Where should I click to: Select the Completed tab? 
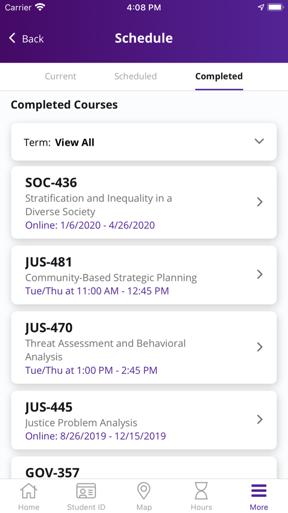click(219, 76)
